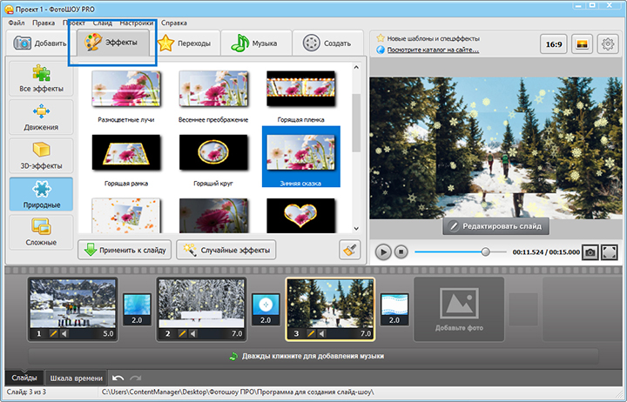
Task: Open project settings via the gear icon
Action: pyautogui.click(x=608, y=43)
